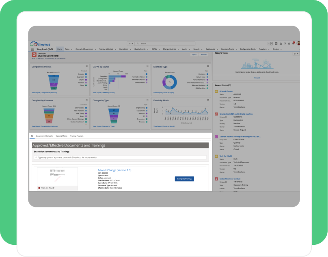Open the This is the file.pdf thumbnail
328x257 pixels.
pos(57,179)
